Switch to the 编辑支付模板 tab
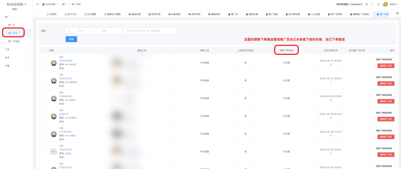The height and width of the screenshot is (169, 401). (112, 14)
